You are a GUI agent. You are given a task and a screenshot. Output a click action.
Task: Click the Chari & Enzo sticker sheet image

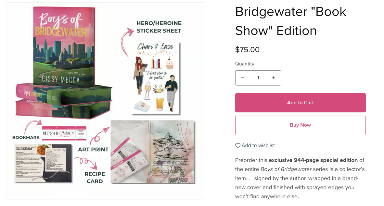pyautogui.click(x=156, y=78)
